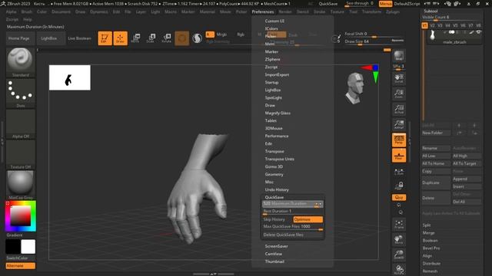This screenshot has height=276, width=492.
Task: Expand the Merge subtool section
Action: coord(429,233)
